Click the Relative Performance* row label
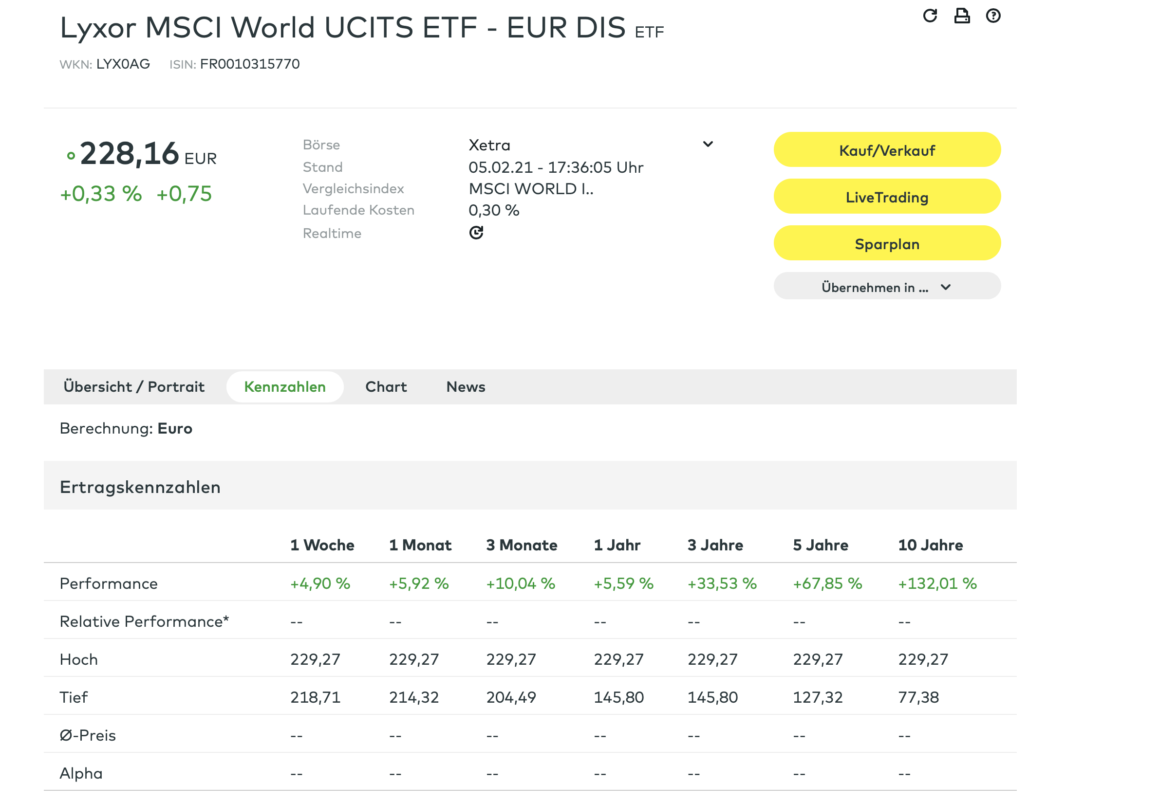 144,621
